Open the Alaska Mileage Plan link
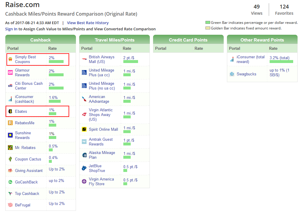Image resolution: width=302 pixels, height=212 pixels. pyautogui.click(x=102, y=155)
